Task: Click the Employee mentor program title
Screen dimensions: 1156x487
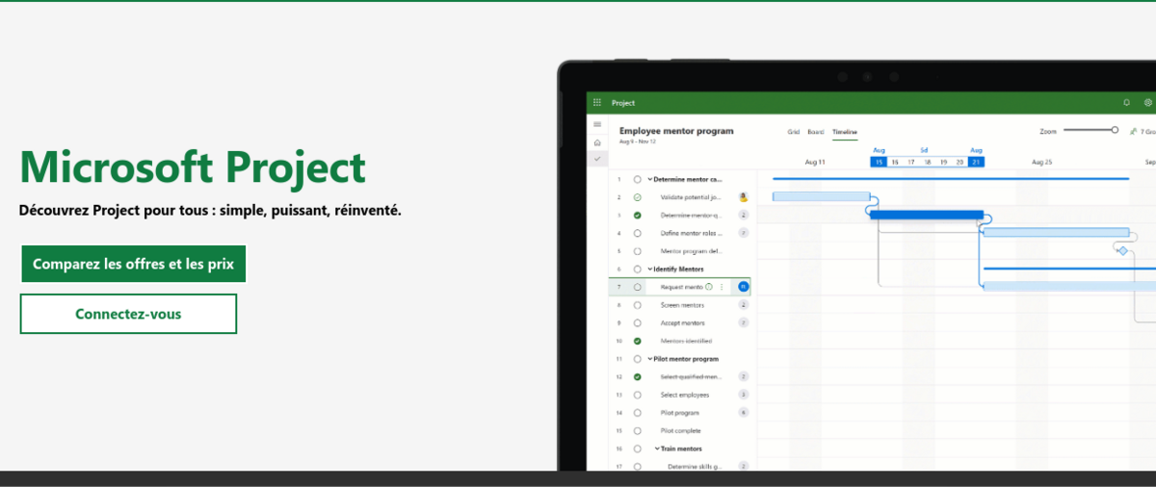Action: click(x=676, y=131)
